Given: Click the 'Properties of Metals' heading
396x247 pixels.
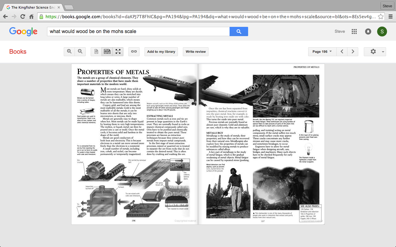Looking at the screenshot, I should (x=113, y=72).
